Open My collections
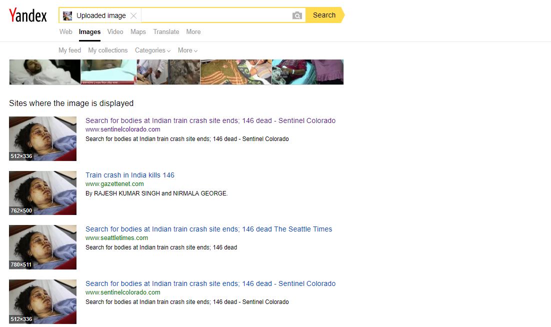This screenshot has width=551, height=327. (x=108, y=50)
